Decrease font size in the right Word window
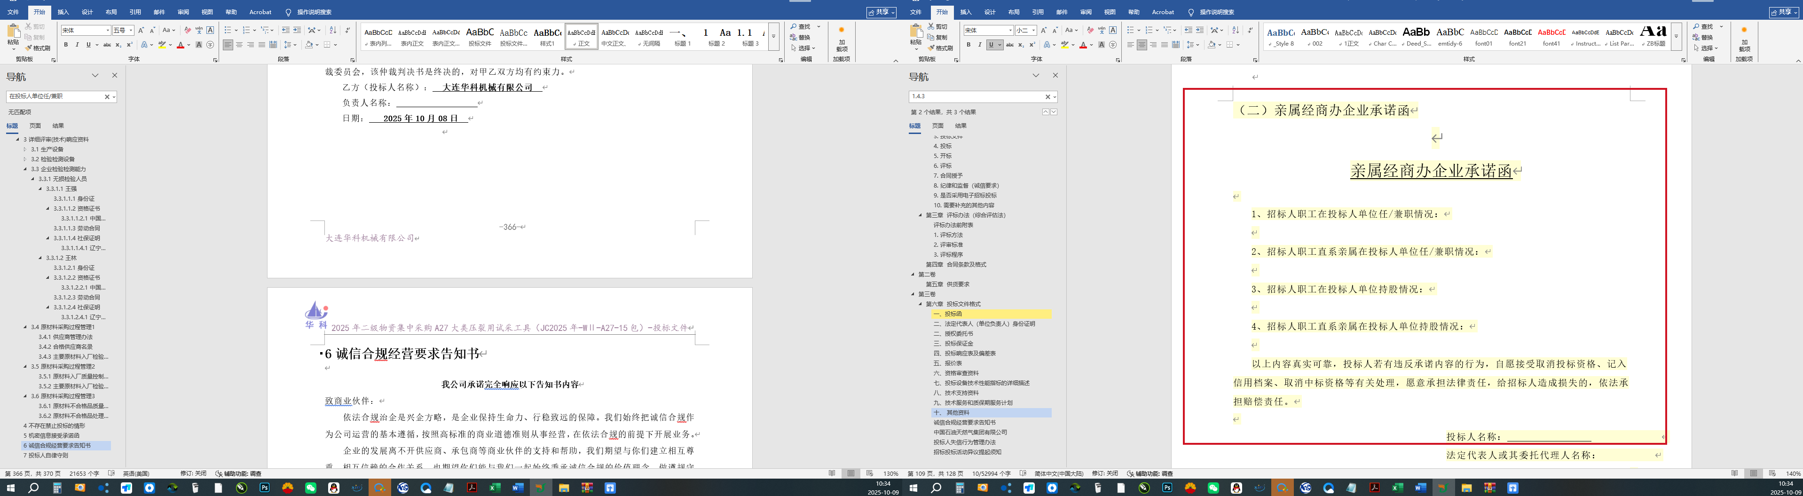The width and height of the screenshot is (1803, 496). click(1055, 30)
